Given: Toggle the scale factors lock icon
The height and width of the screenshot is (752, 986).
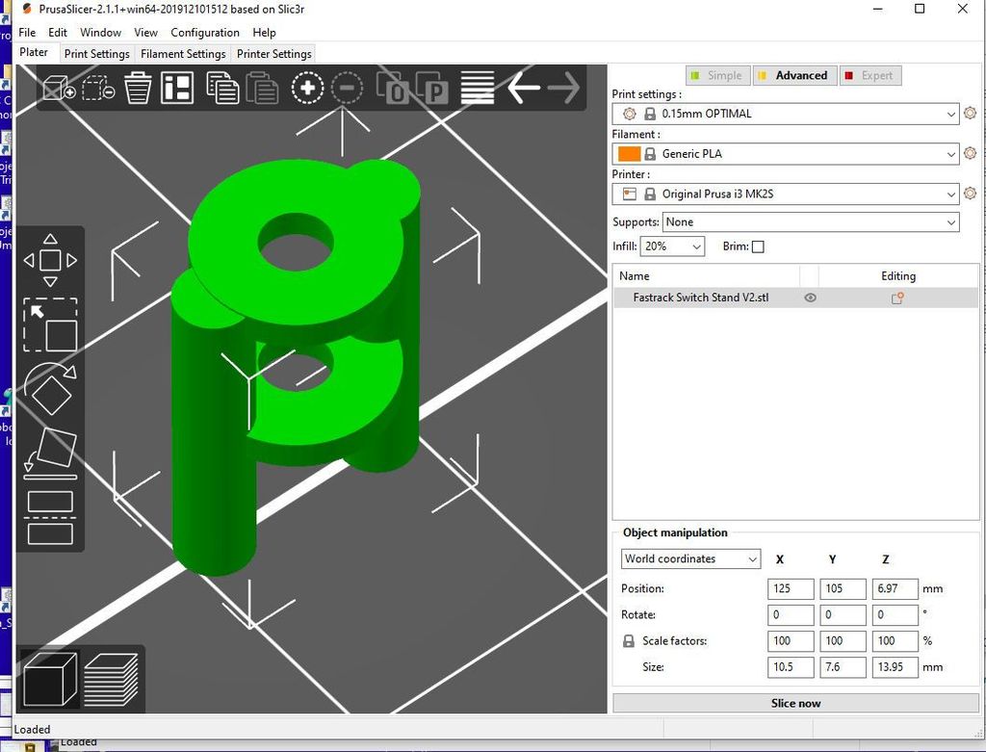Looking at the screenshot, I should tap(629, 641).
